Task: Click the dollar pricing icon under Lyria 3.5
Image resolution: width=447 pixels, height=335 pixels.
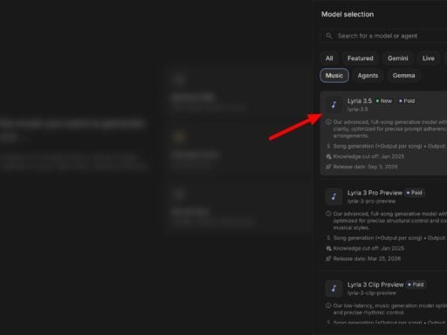Action: click(x=328, y=146)
